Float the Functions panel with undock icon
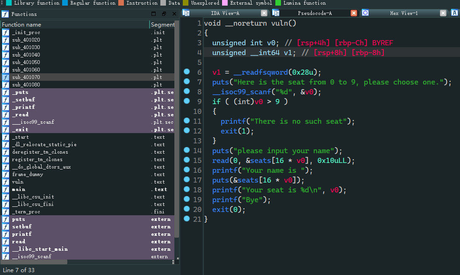This screenshot has height=275, width=460. pos(165,14)
